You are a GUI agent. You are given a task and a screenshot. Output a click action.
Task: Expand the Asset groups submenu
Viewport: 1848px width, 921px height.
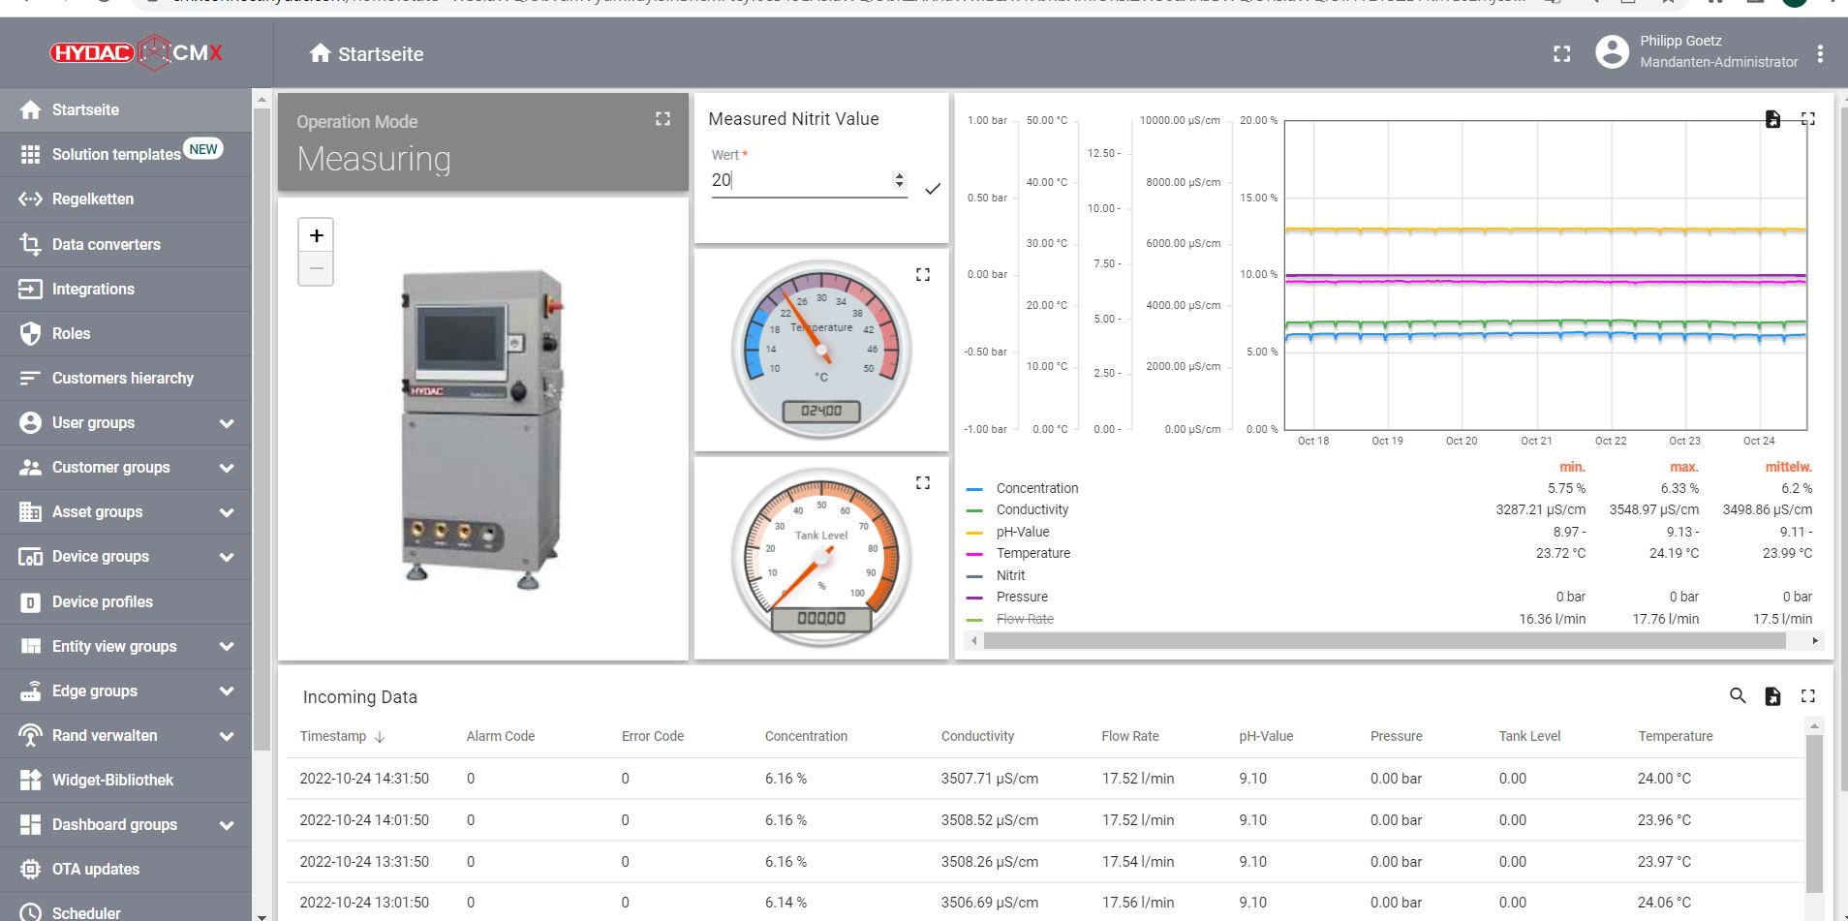226,512
